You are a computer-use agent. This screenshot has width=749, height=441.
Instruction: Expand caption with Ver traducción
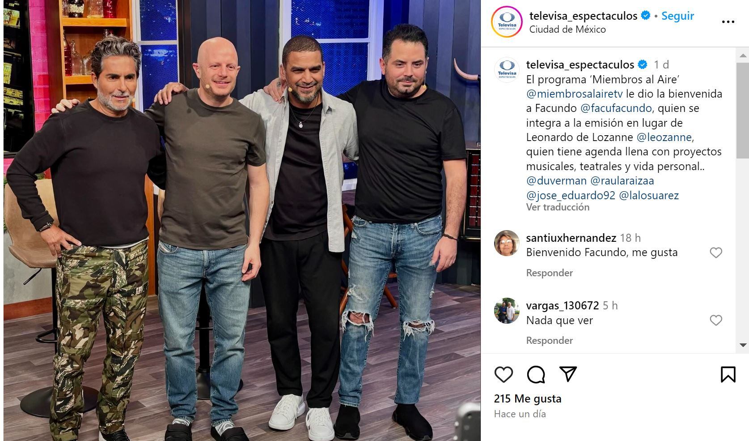[558, 207]
